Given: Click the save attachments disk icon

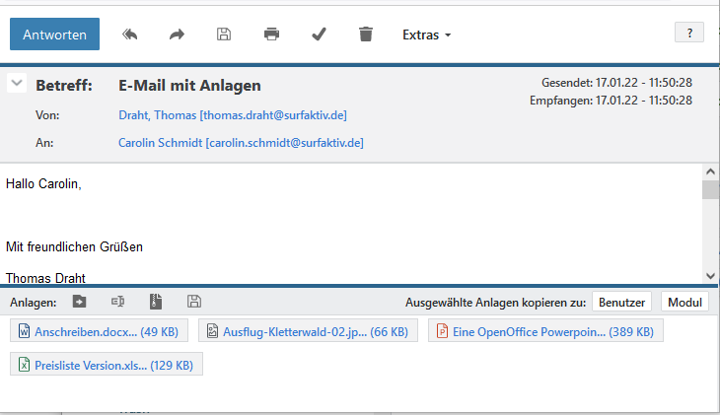Looking at the screenshot, I should pyautogui.click(x=194, y=302).
